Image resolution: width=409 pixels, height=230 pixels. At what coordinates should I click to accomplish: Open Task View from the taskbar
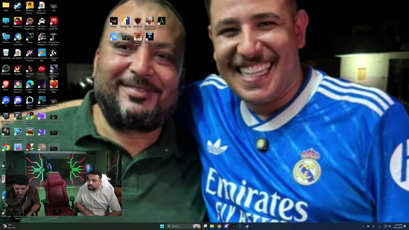(205, 226)
